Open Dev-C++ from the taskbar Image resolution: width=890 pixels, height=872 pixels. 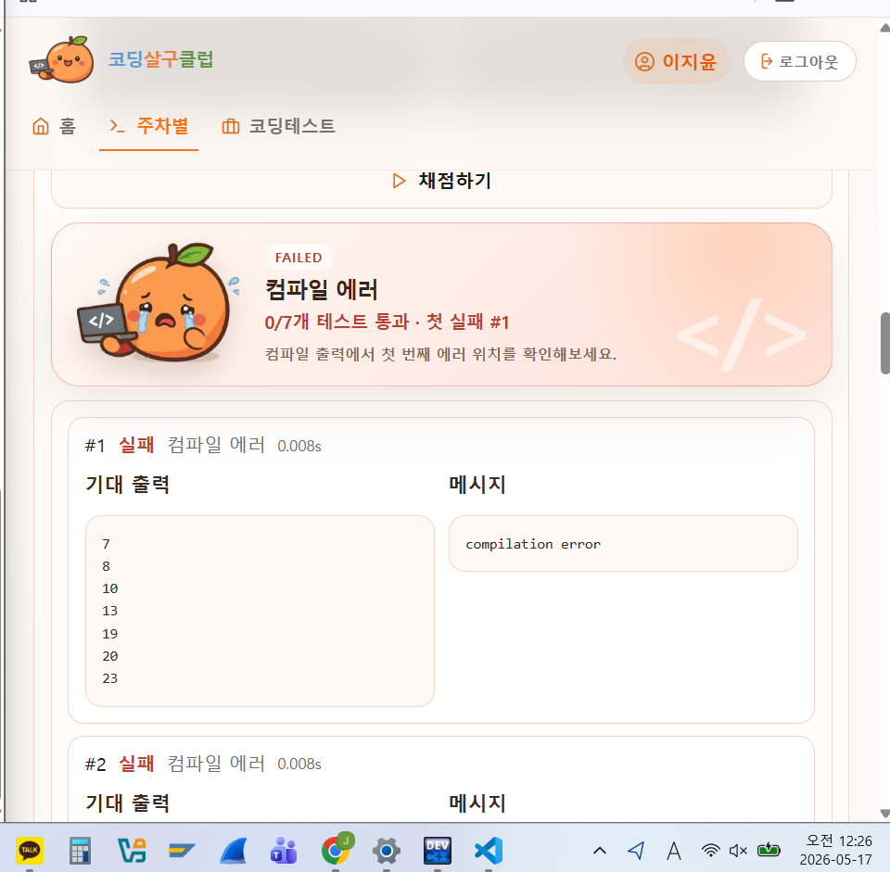coord(438,851)
